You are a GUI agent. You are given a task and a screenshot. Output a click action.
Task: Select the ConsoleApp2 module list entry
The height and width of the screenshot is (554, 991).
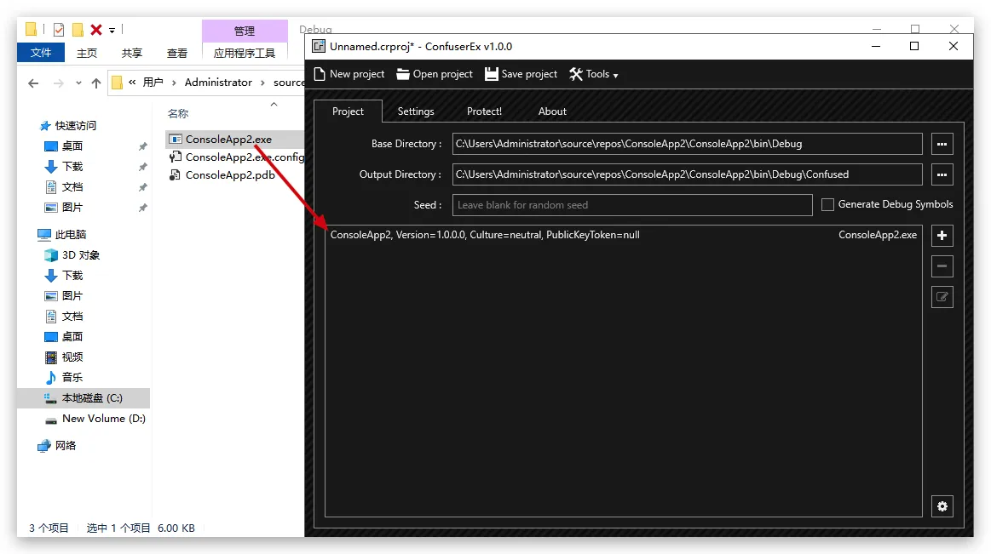(x=485, y=235)
